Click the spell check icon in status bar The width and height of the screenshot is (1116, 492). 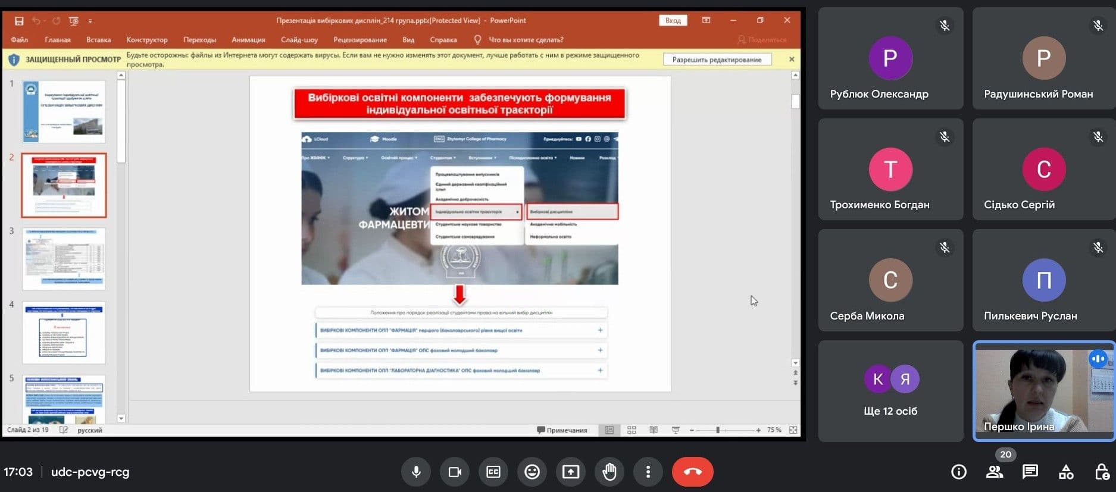click(x=64, y=430)
